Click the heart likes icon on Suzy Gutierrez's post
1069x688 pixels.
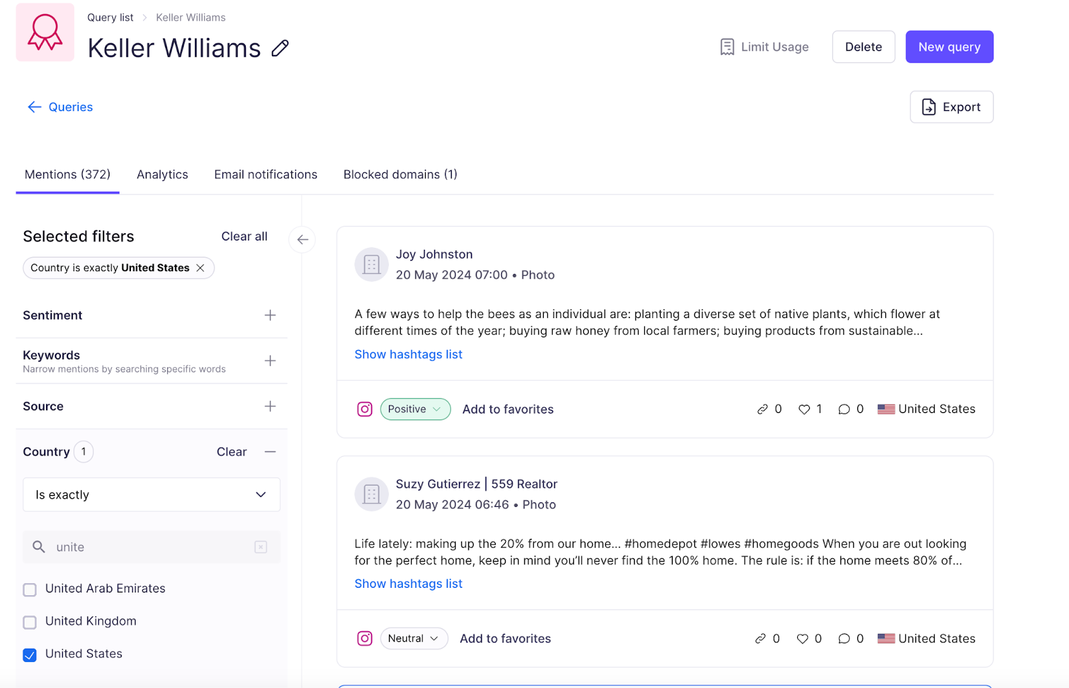point(802,639)
